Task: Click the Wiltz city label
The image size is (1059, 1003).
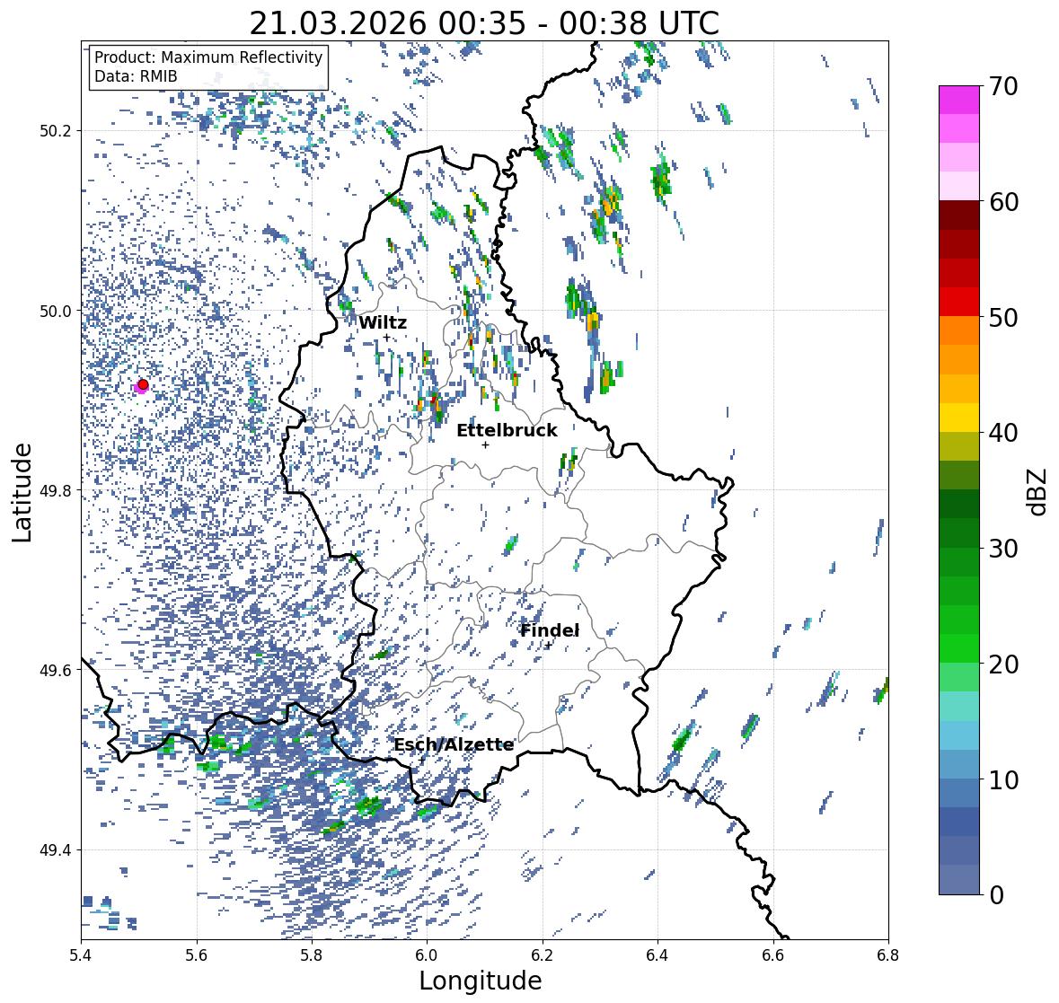Action: (383, 322)
